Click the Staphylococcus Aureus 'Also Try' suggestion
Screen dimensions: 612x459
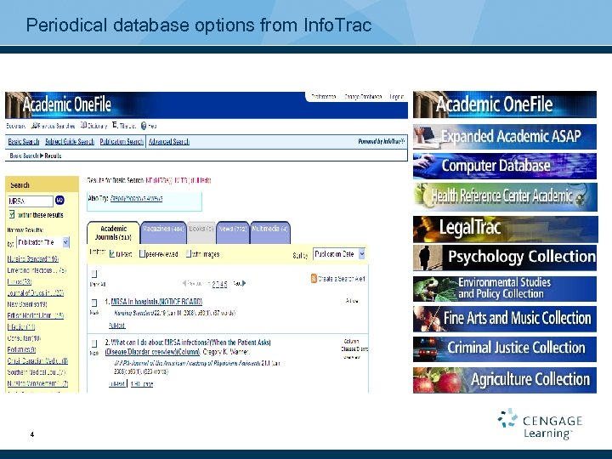[136, 198]
